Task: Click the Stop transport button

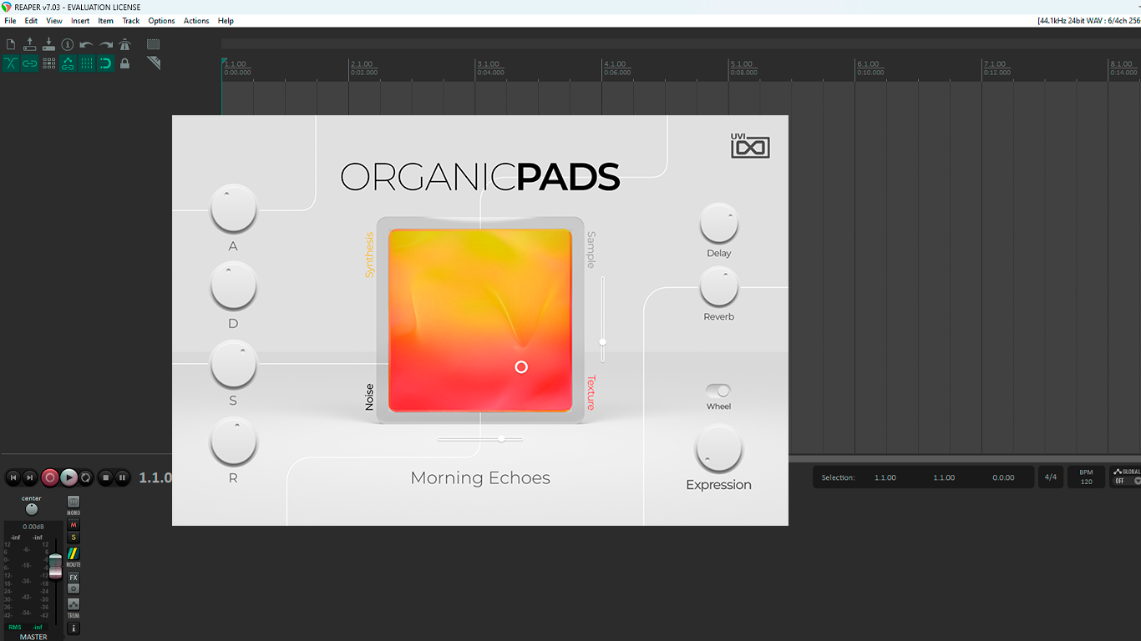Action: pyautogui.click(x=105, y=477)
